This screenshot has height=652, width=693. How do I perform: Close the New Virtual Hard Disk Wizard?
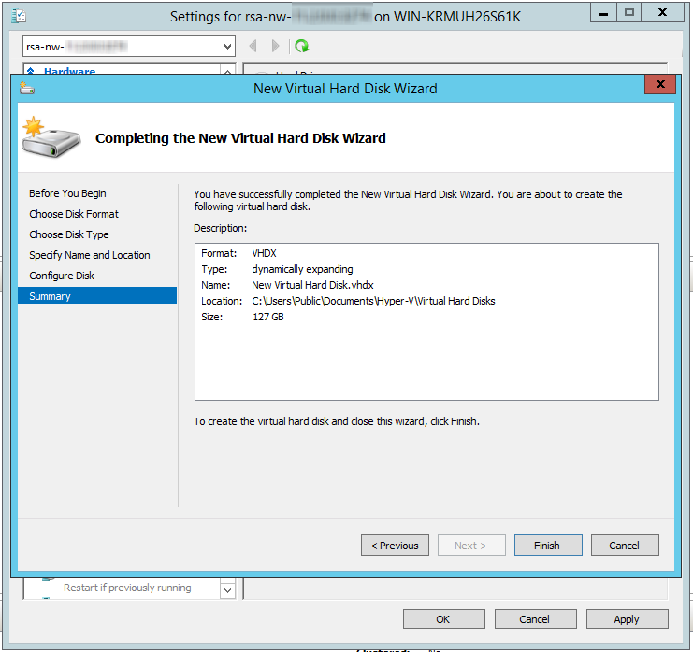pyautogui.click(x=660, y=84)
